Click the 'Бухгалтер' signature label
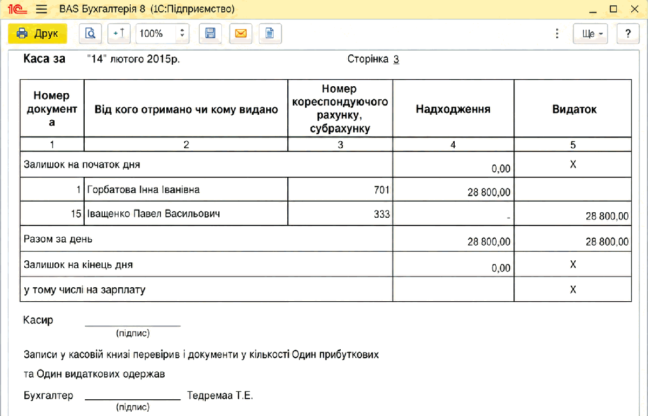Image resolution: width=648 pixels, height=416 pixels. (49, 396)
